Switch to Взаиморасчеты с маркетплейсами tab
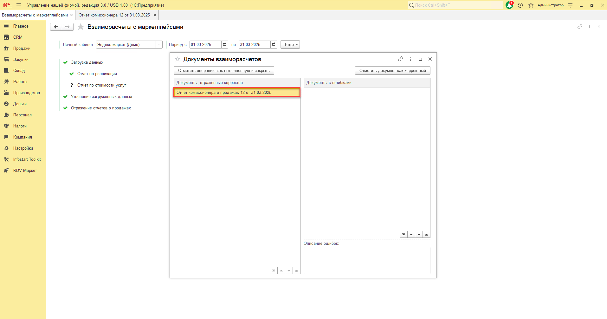 35,15
